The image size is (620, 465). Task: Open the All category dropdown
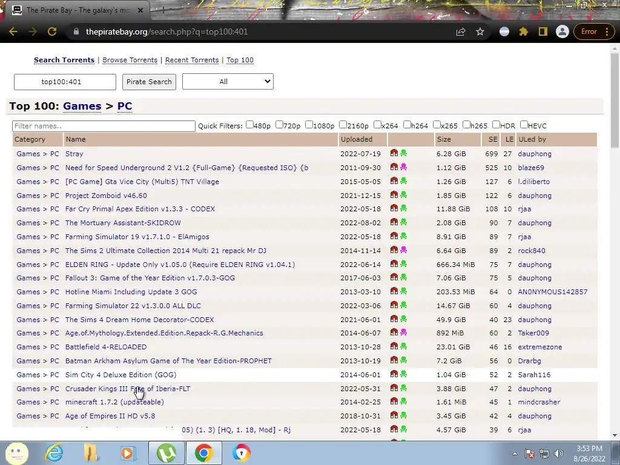pyautogui.click(x=228, y=82)
